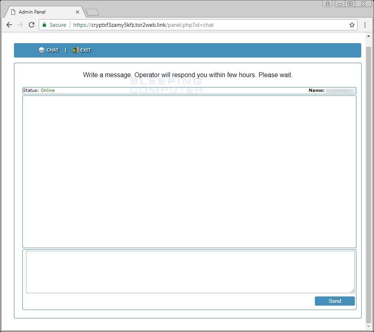Go back using the browser back arrow

9,25
